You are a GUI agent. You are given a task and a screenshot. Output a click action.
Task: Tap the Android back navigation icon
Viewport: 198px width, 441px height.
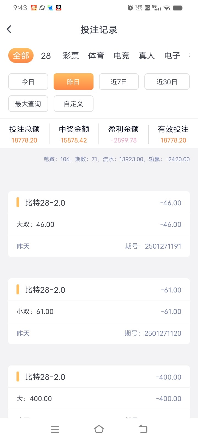143,429
